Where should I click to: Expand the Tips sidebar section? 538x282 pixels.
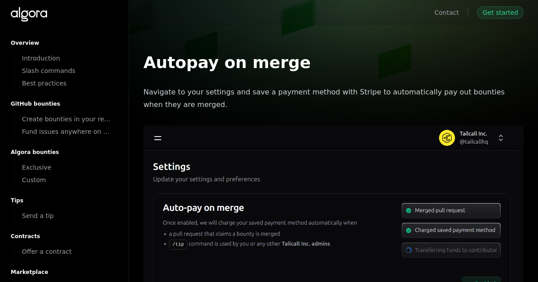click(x=17, y=200)
